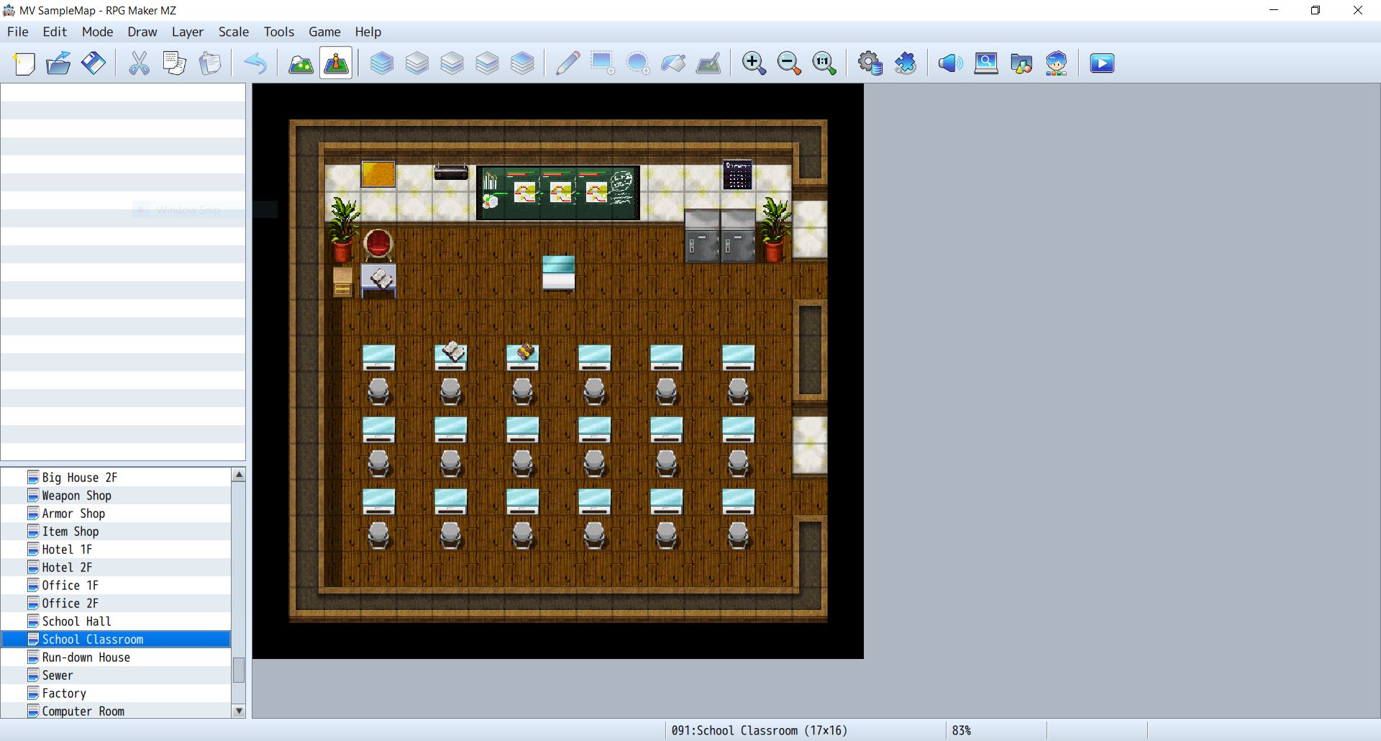Select the Big House 2F map
This screenshot has height=741, width=1381.
pos(116,478)
